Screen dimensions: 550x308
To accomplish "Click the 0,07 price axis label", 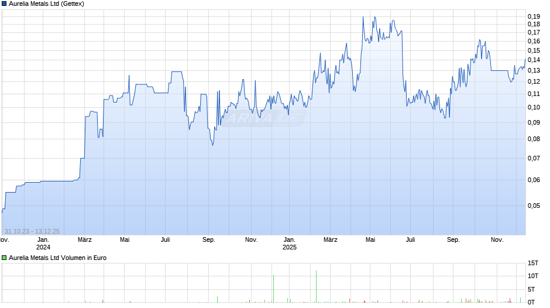I will (534, 158).
